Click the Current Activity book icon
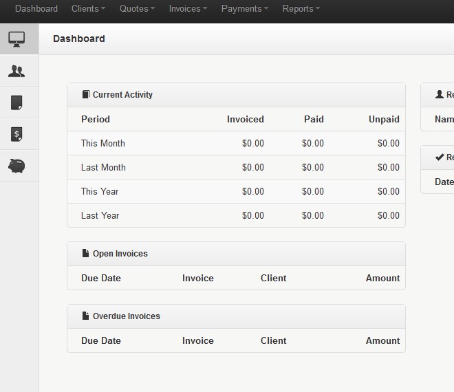The image size is (454, 392). click(x=85, y=95)
